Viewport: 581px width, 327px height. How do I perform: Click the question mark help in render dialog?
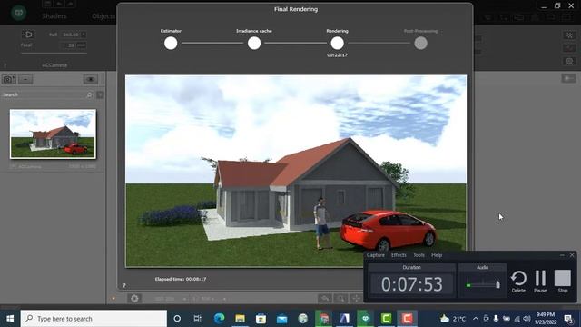124,285
